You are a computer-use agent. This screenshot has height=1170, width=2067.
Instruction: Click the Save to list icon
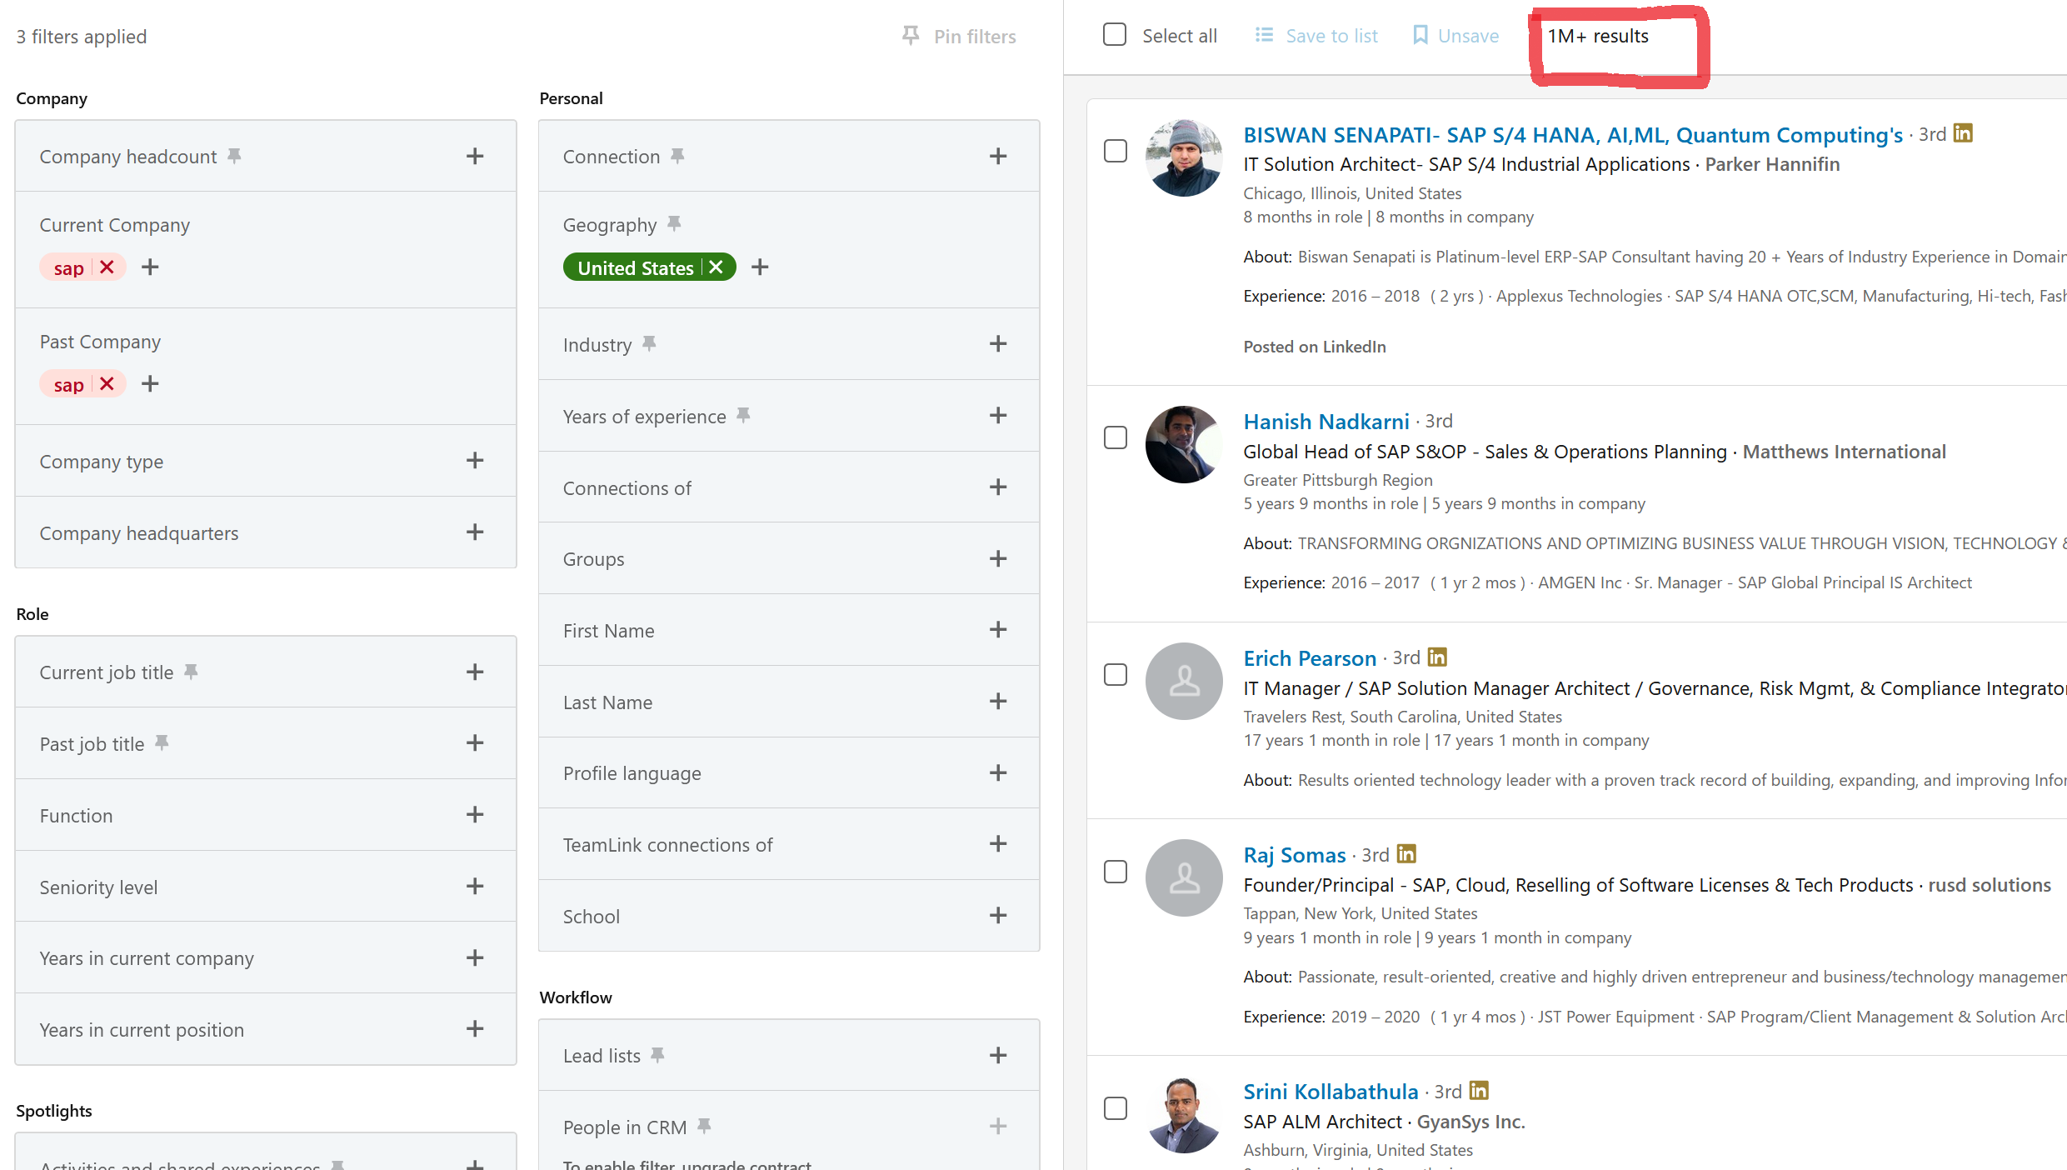[x=1263, y=35]
